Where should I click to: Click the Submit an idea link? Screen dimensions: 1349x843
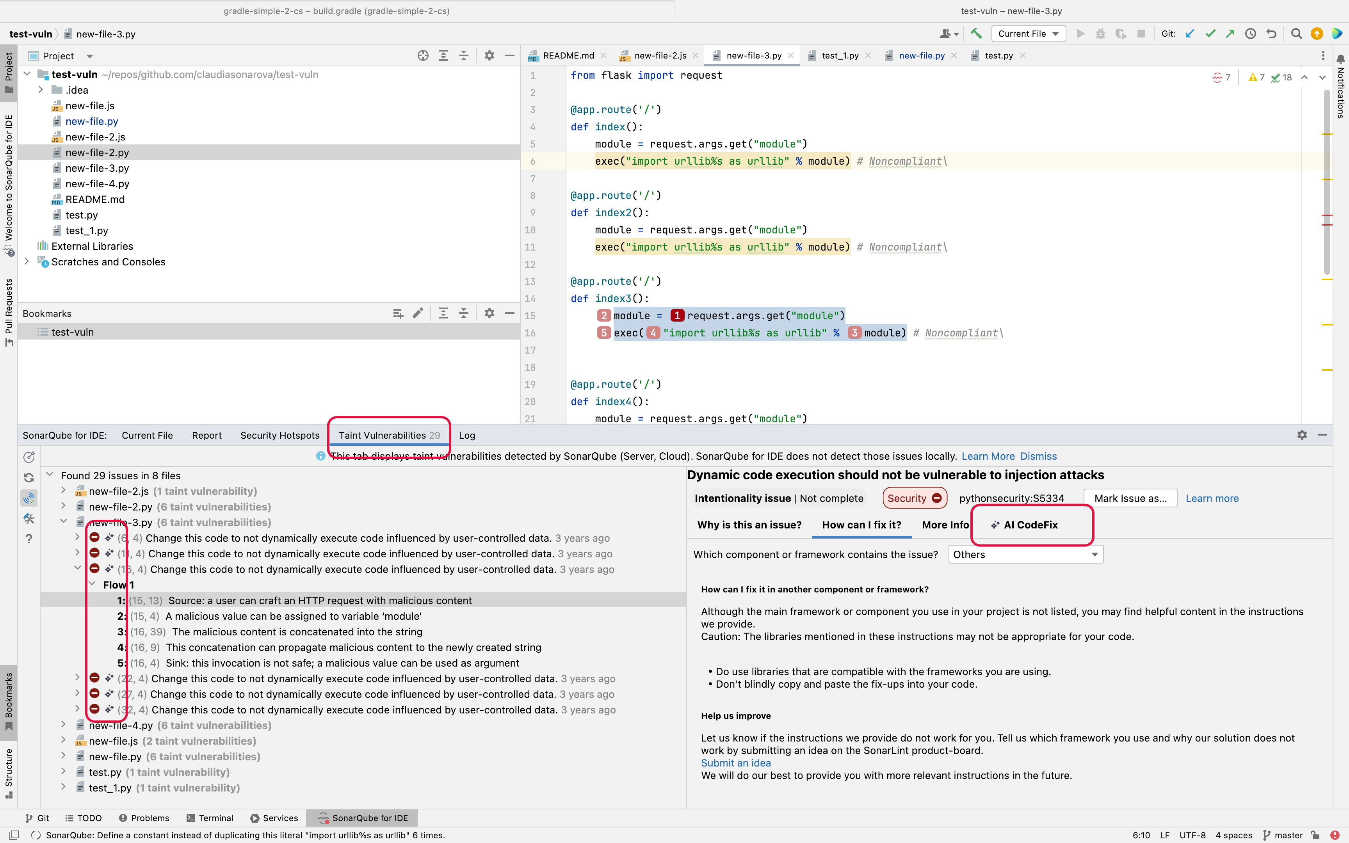(736, 763)
